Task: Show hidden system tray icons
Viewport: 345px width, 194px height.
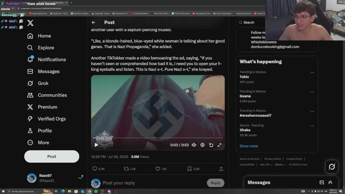Action: (309, 191)
